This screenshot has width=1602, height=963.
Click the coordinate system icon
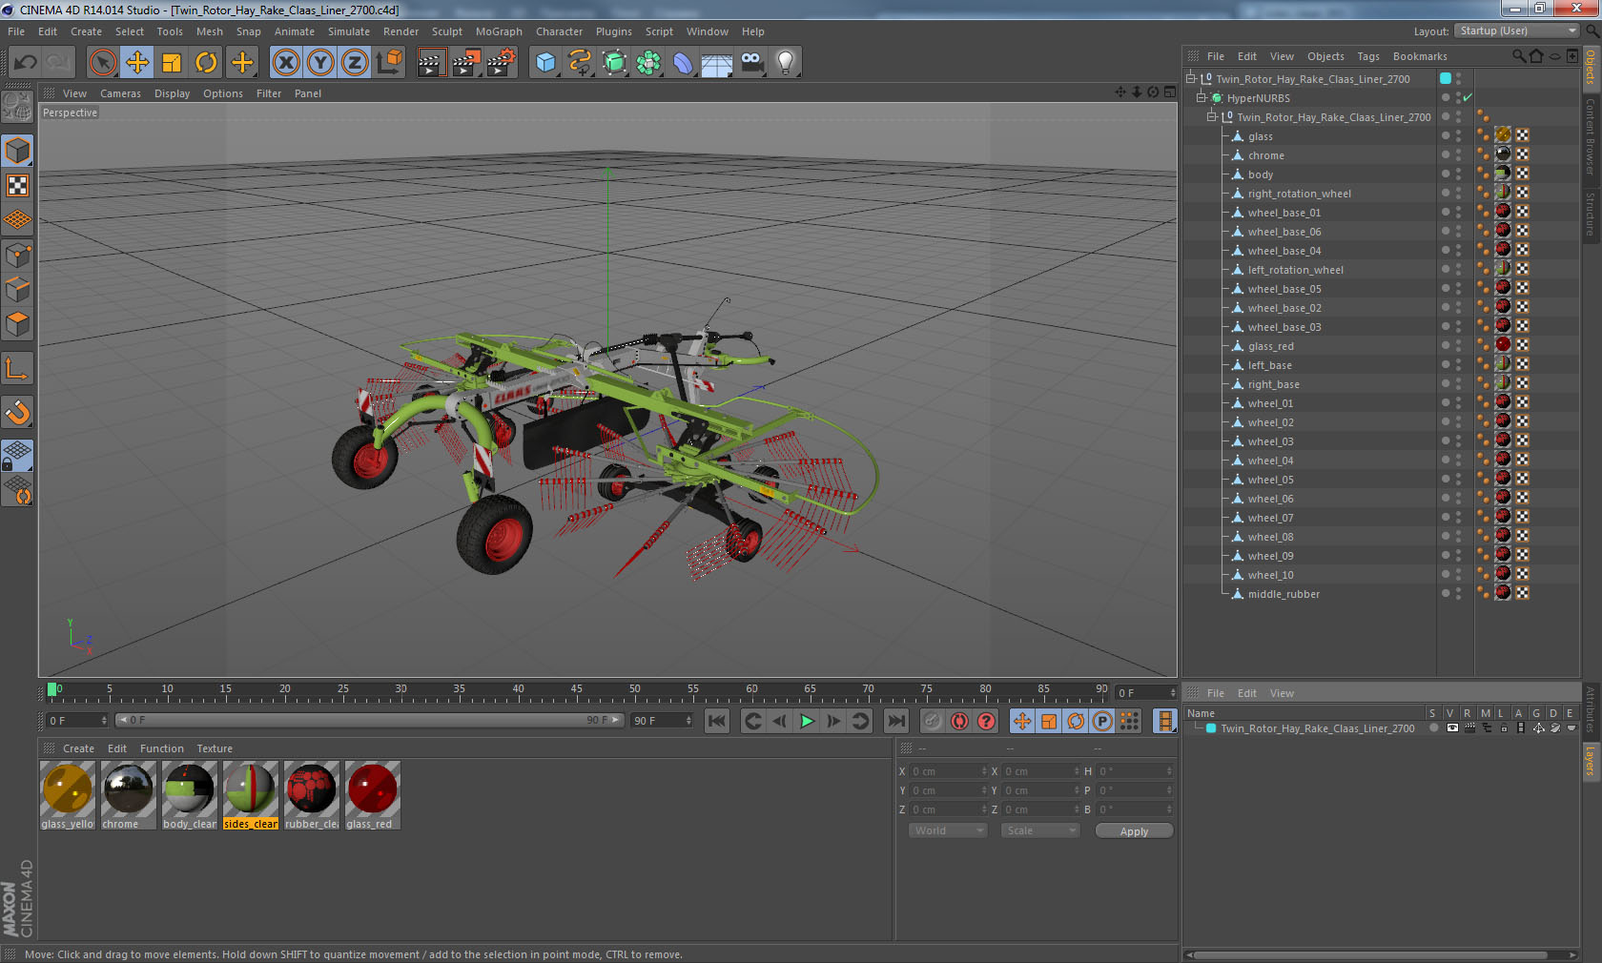[x=389, y=63]
